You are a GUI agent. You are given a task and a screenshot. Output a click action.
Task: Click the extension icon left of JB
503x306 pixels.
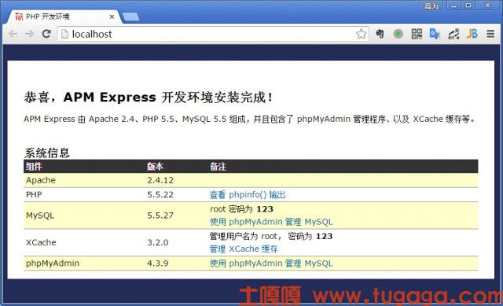point(453,34)
